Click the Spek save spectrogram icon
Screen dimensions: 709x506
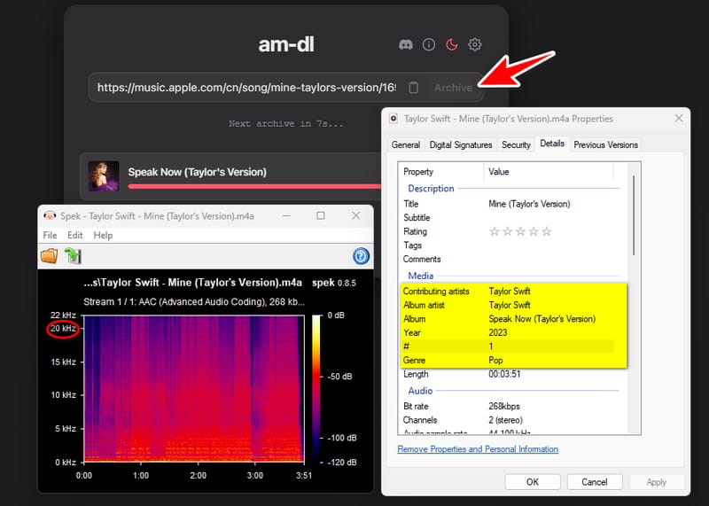(x=73, y=256)
